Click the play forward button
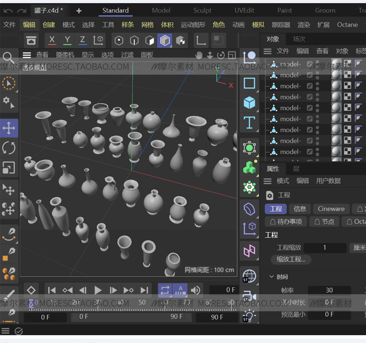This screenshot has width=366, height=343. pos(98,290)
